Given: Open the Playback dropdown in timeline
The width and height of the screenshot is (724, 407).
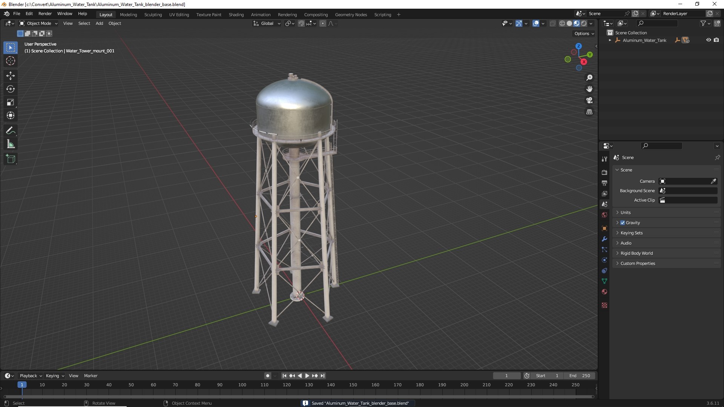Looking at the screenshot, I should tap(31, 376).
